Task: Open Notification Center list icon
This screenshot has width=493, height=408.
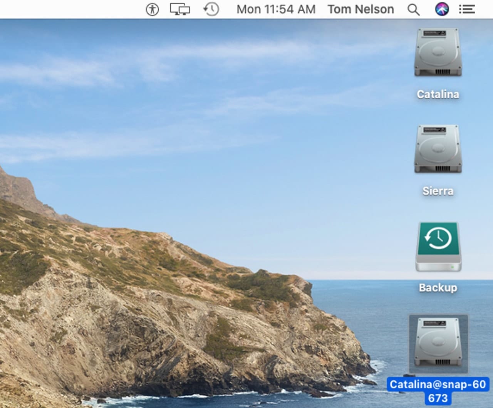Action: (467, 9)
